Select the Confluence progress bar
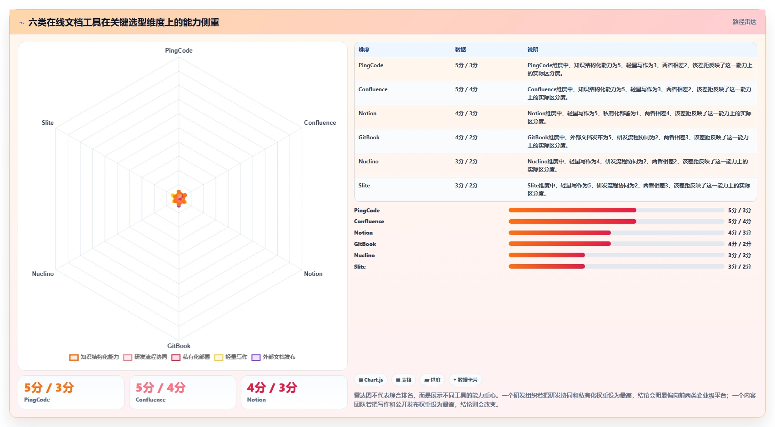 tap(616, 221)
